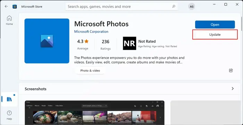This screenshot has width=243, height=125.
Task: Expand Screenshots with the chevron arrow
Action: [x=233, y=89]
